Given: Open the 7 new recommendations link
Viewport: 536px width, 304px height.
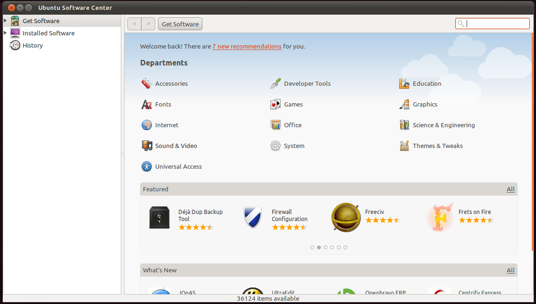Looking at the screenshot, I should (x=247, y=47).
